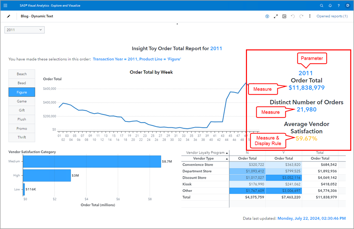The height and width of the screenshot is (229, 354).
Task: Click the help question mark icon
Action: click(339, 6)
